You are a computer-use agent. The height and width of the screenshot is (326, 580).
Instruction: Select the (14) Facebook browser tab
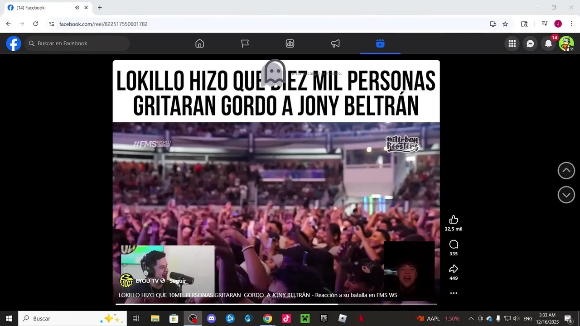click(47, 8)
